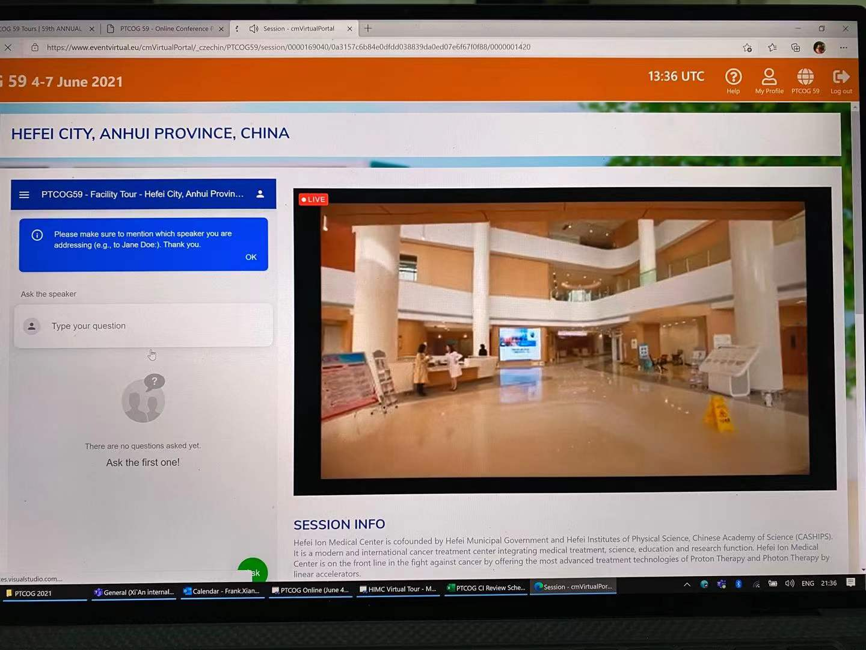Stop loading with the X button
Image resolution: width=866 pixels, height=650 pixels.
coord(8,47)
